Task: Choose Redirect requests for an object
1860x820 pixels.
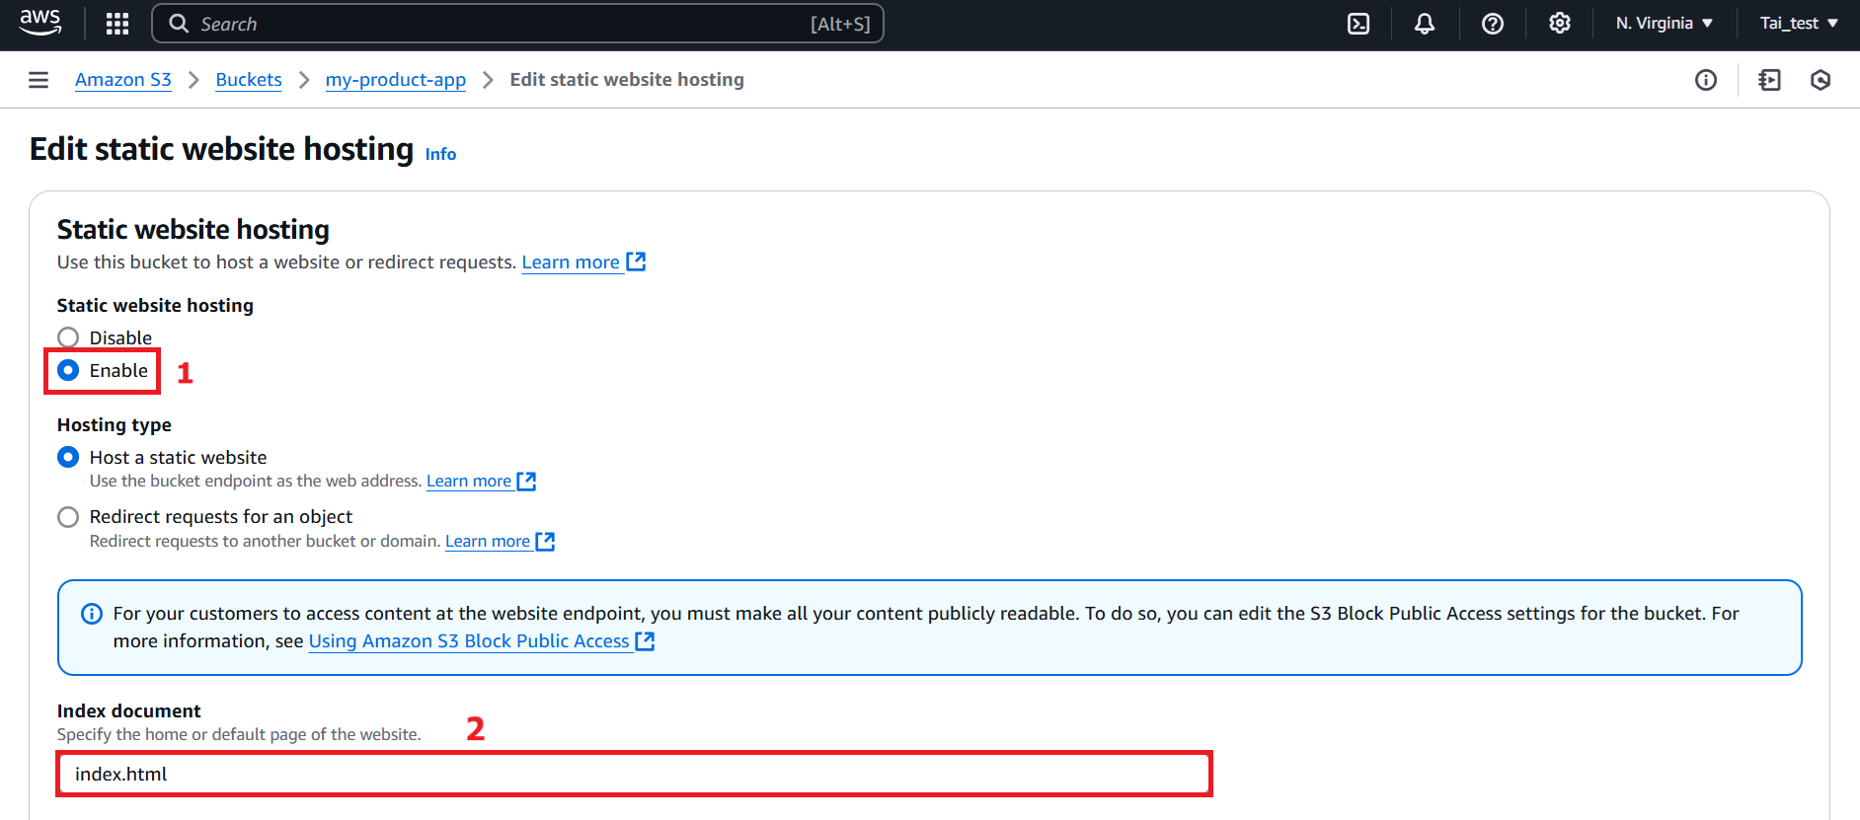Action: coord(68,517)
